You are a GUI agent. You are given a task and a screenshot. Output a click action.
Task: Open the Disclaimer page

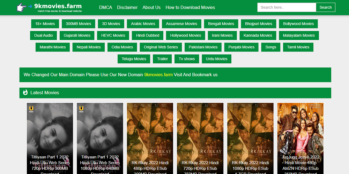[127, 7]
